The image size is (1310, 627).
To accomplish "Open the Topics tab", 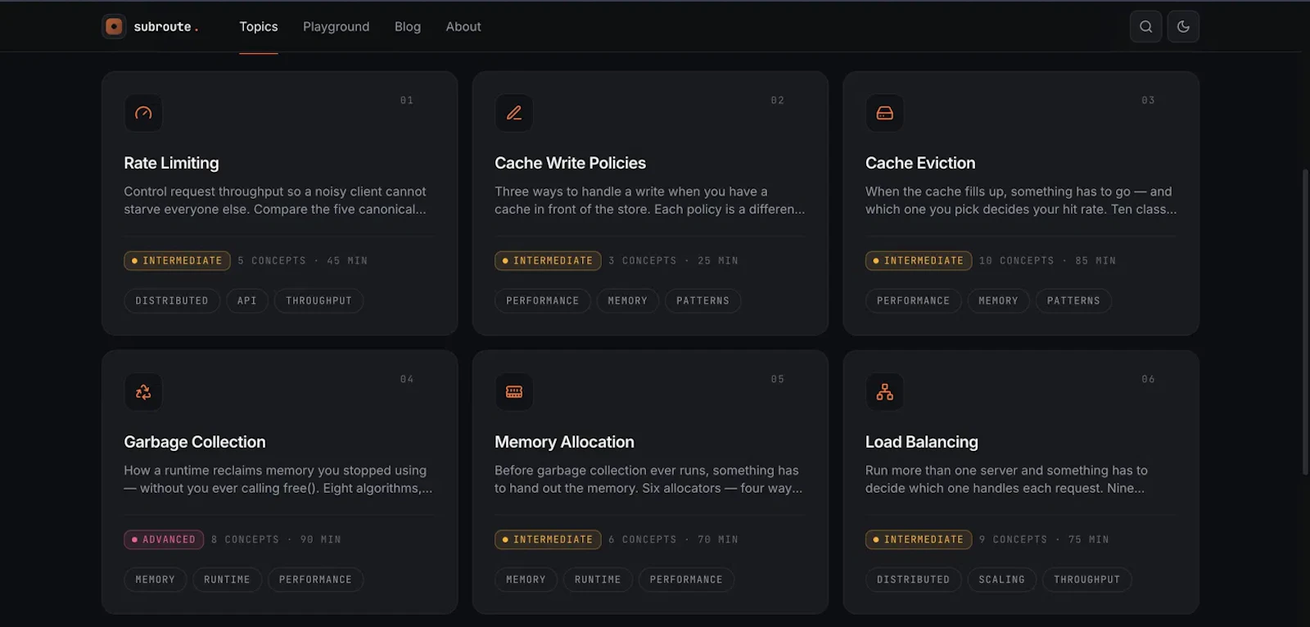I will tap(259, 26).
